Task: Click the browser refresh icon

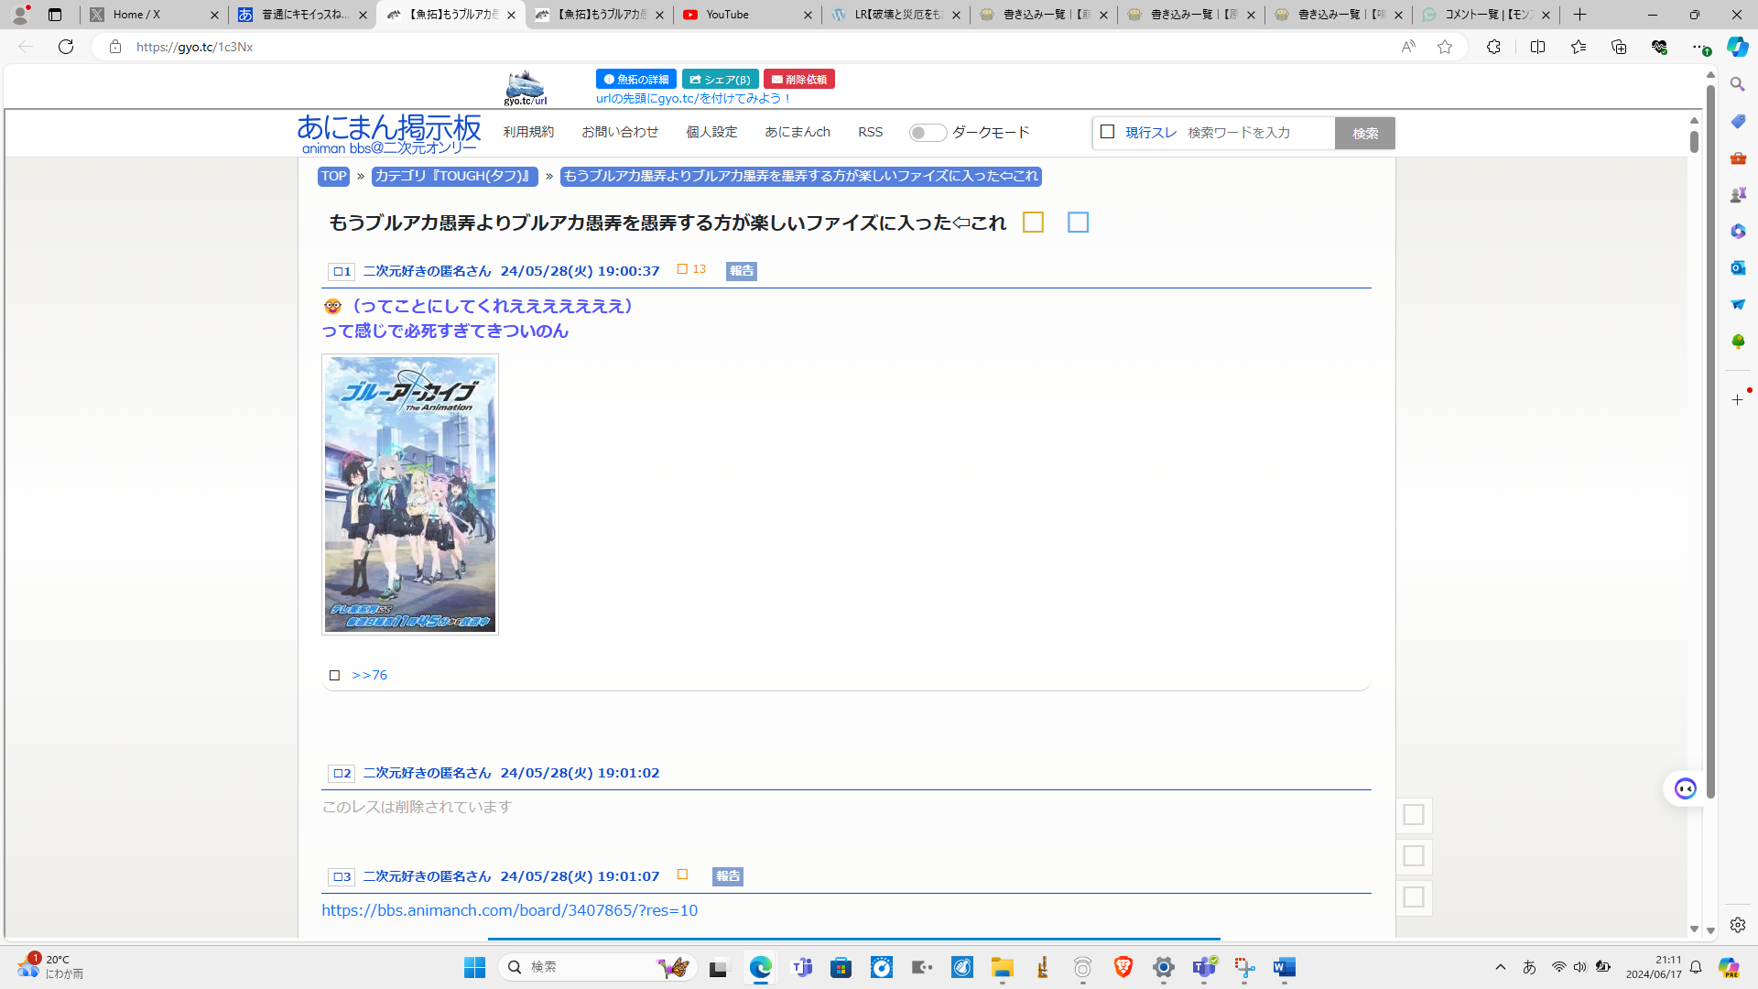Action: point(66,47)
